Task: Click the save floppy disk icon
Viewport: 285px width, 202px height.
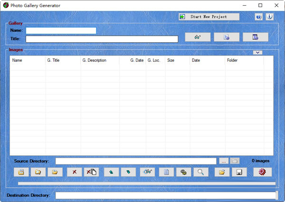Action: 239,172
